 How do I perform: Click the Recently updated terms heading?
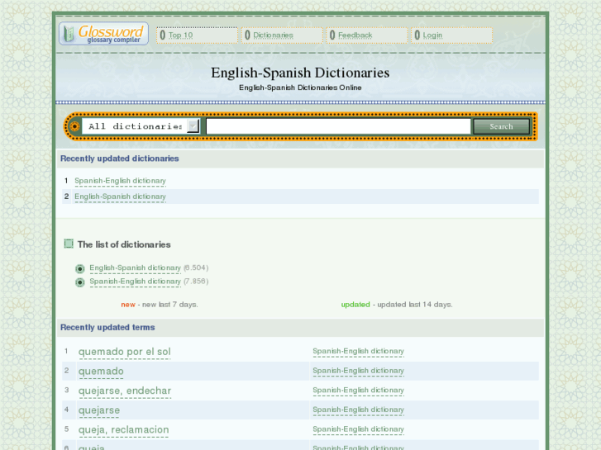tap(107, 328)
